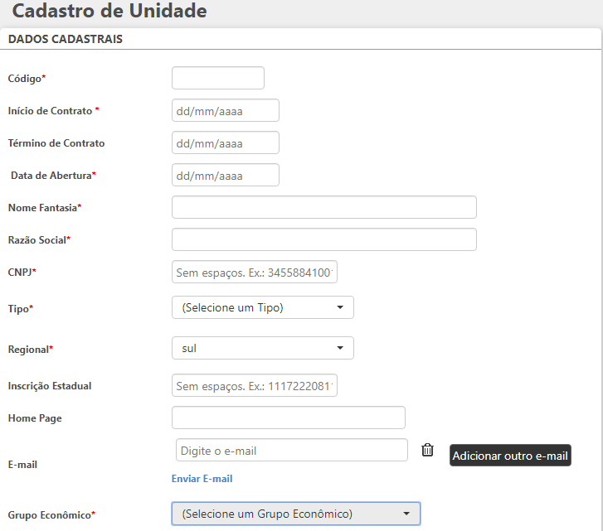Click the Data de Abertura date field
Screen dimensions: 603x531
(x=225, y=175)
